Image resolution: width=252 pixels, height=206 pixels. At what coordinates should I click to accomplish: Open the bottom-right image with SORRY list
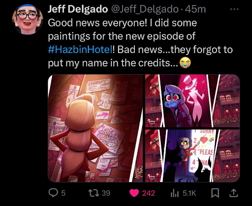click(x=192, y=155)
